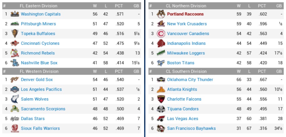This screenshot has height=137, width=286.
Task: Click the Washington Capitals team logo
Action: [x=15, y=14]
